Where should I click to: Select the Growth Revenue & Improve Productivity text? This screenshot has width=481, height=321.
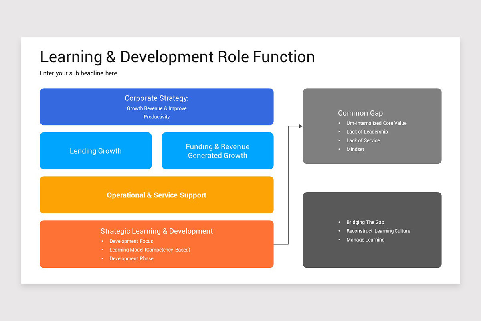tap(156, 112)
